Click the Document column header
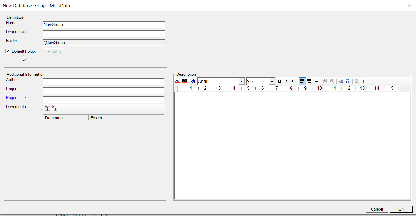This screenshot has height=216, width=416. (x=66, y=118)
